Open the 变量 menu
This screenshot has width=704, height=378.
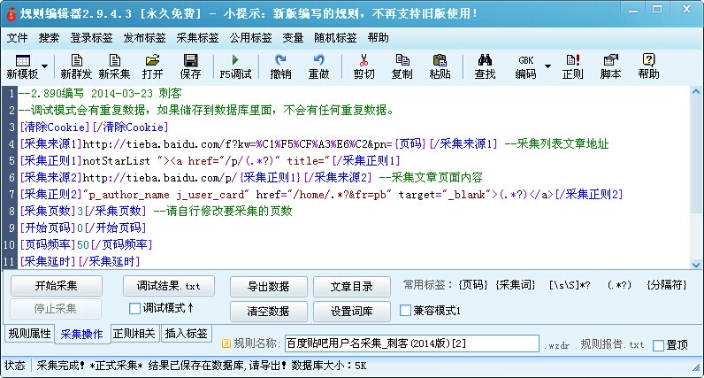point(293,38)
